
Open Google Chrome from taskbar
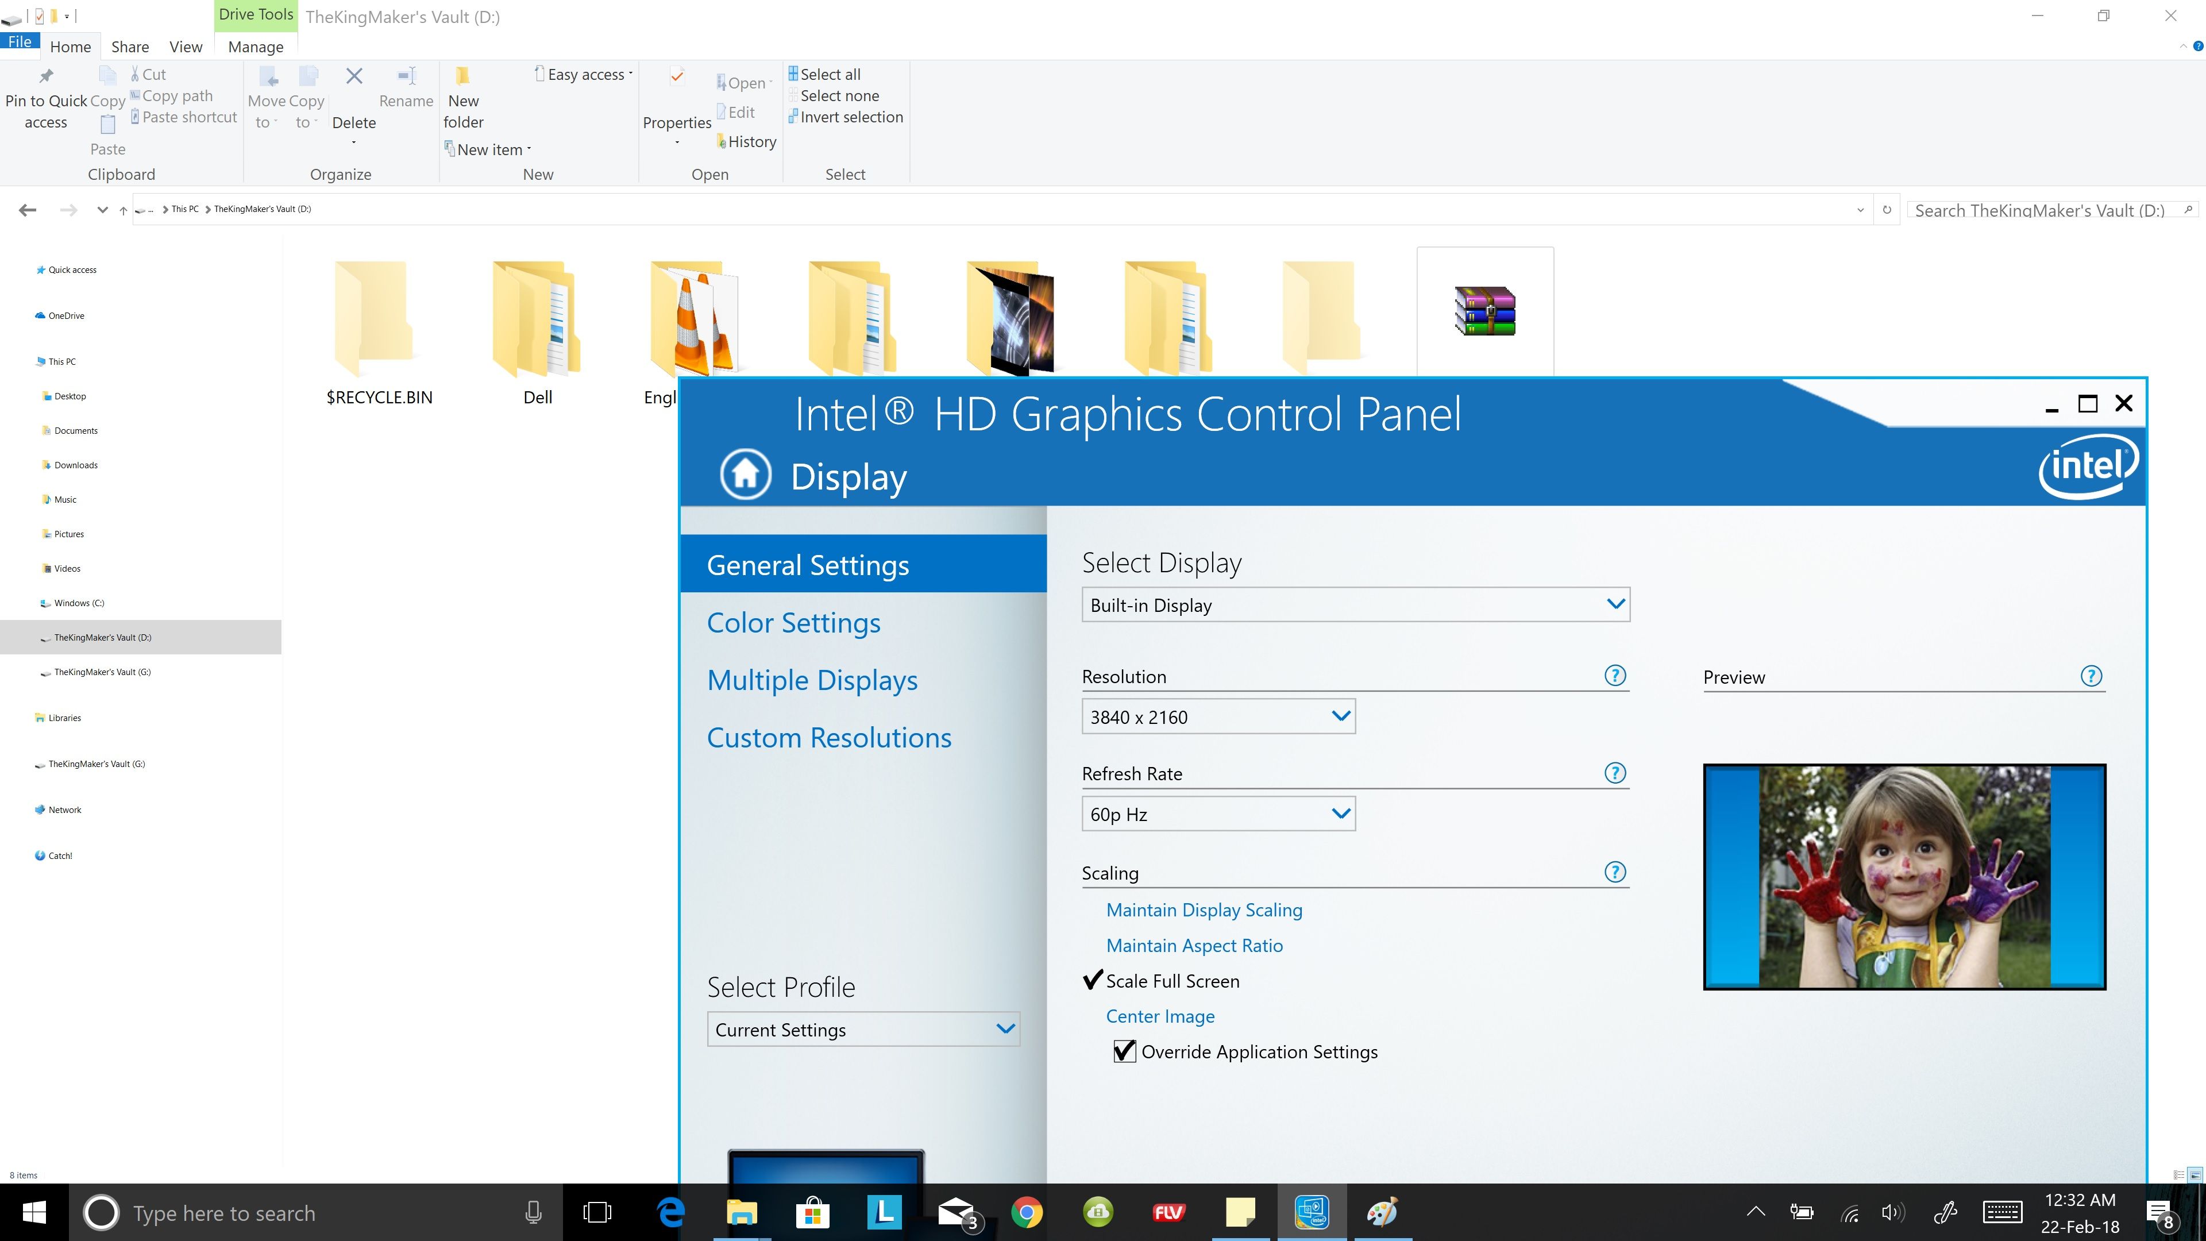tap(1027, 1212)
